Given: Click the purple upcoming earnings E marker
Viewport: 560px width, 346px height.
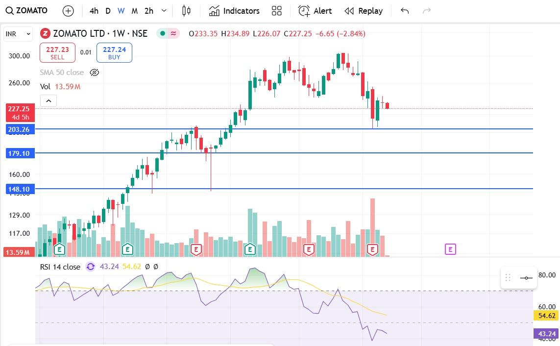Looking at the screenshot, I should point(450,249).
